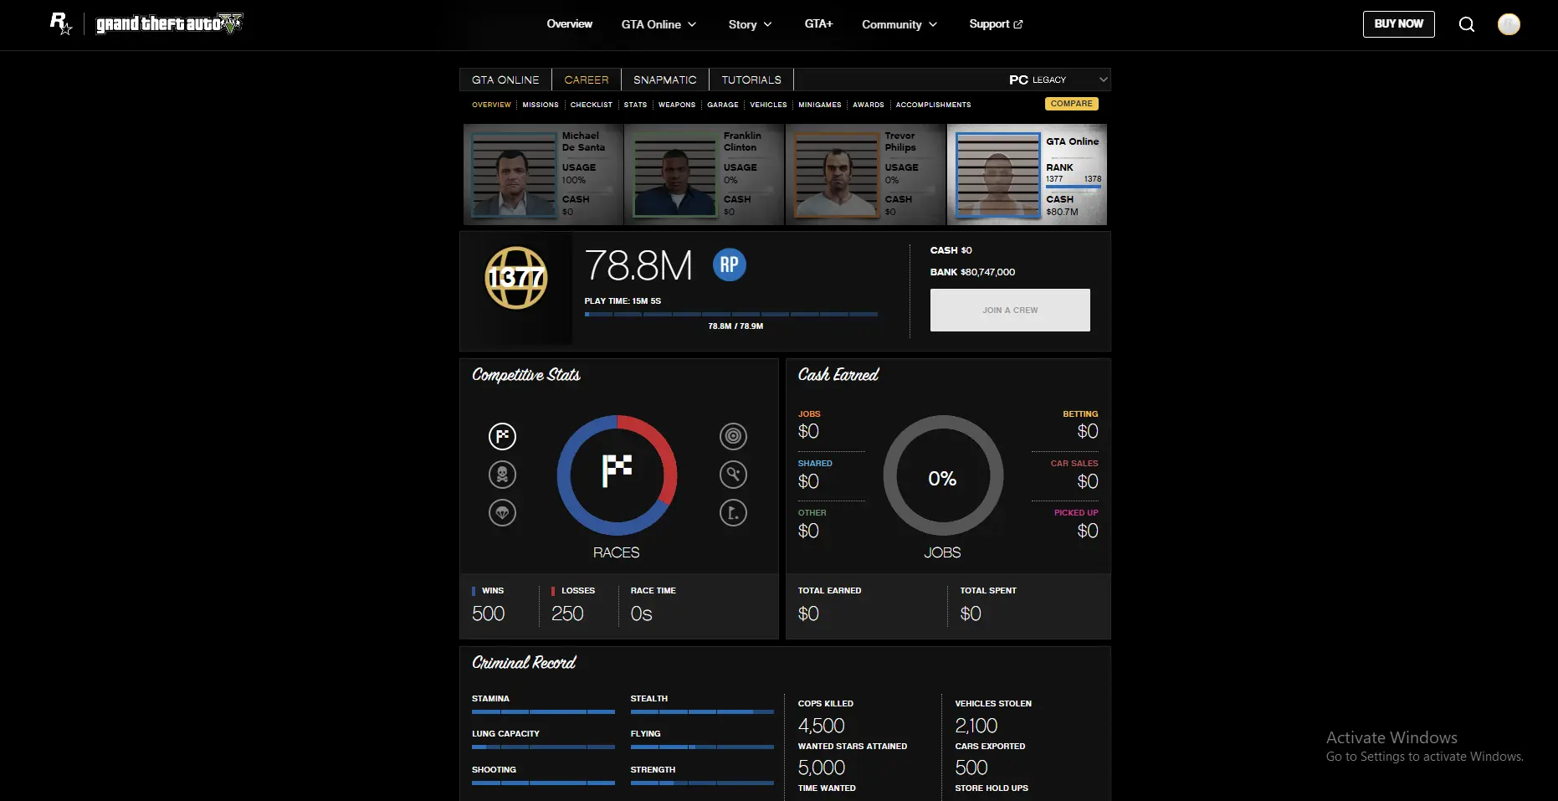Open the WEAPONS sub-tab

coord(677,105)
